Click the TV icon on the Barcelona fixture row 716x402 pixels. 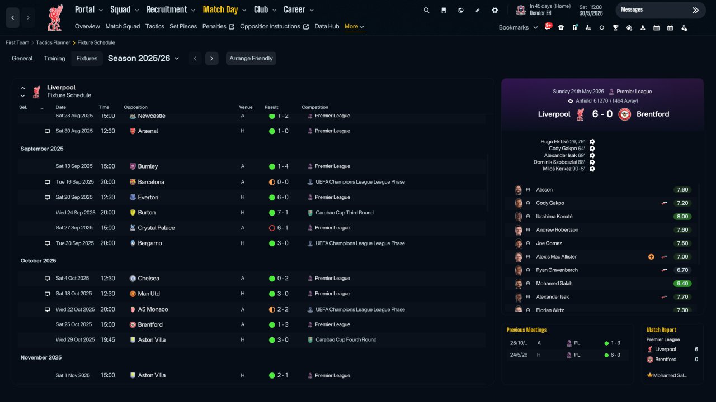pos(48,182)
